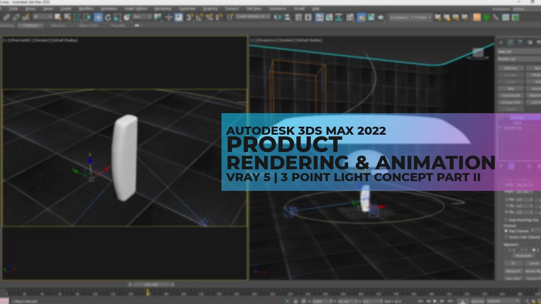
Task: Choose the Select and Rotate tool
Action: pyautogui.click(x=108, y=17)
